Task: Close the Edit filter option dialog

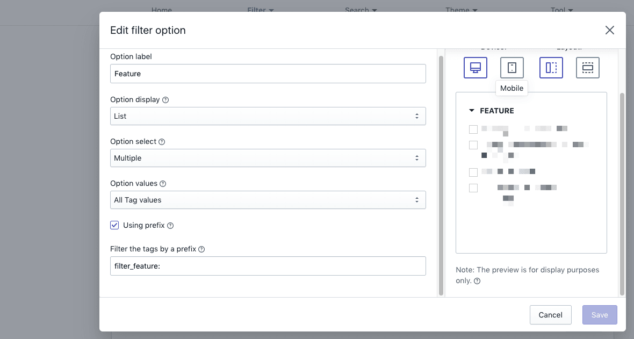Action: point(610,30)
